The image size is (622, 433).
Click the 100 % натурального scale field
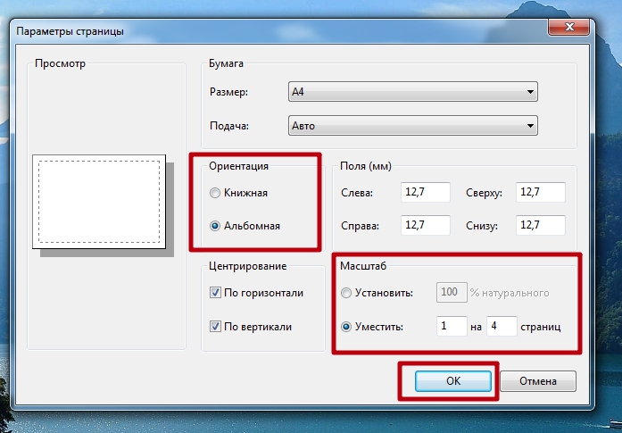452,292
